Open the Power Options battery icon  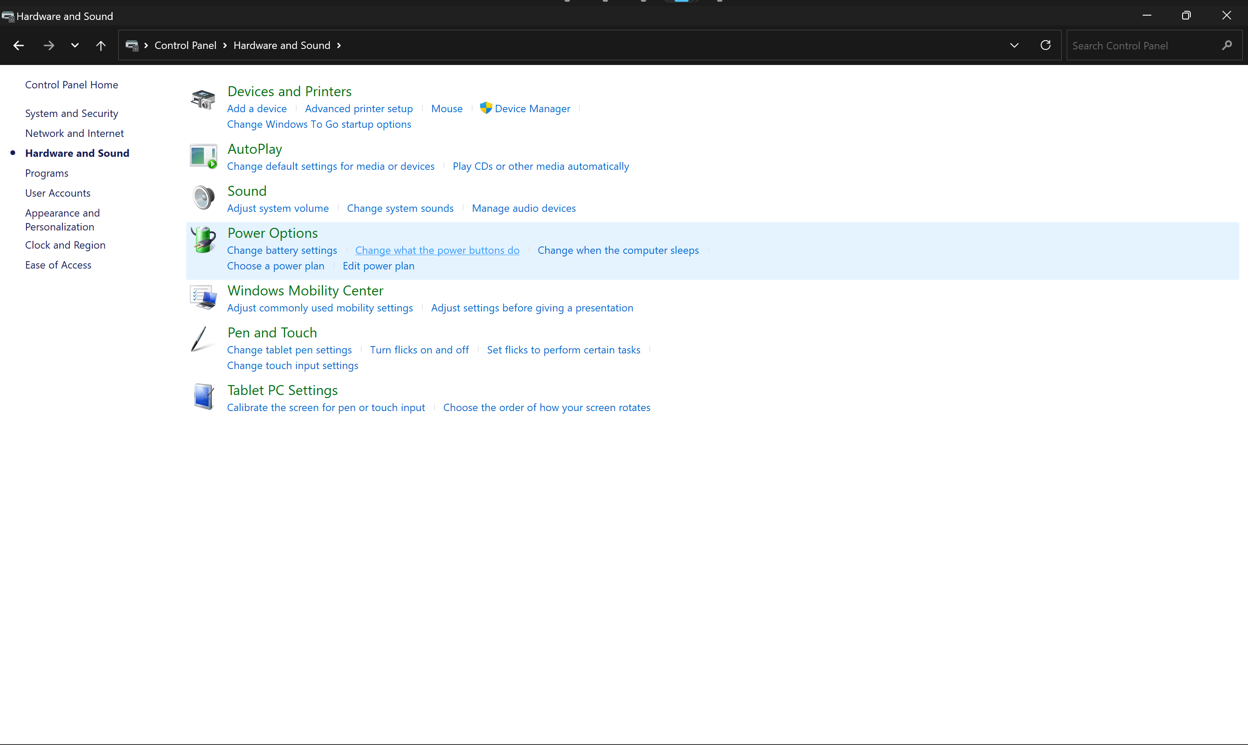(203, 240)
